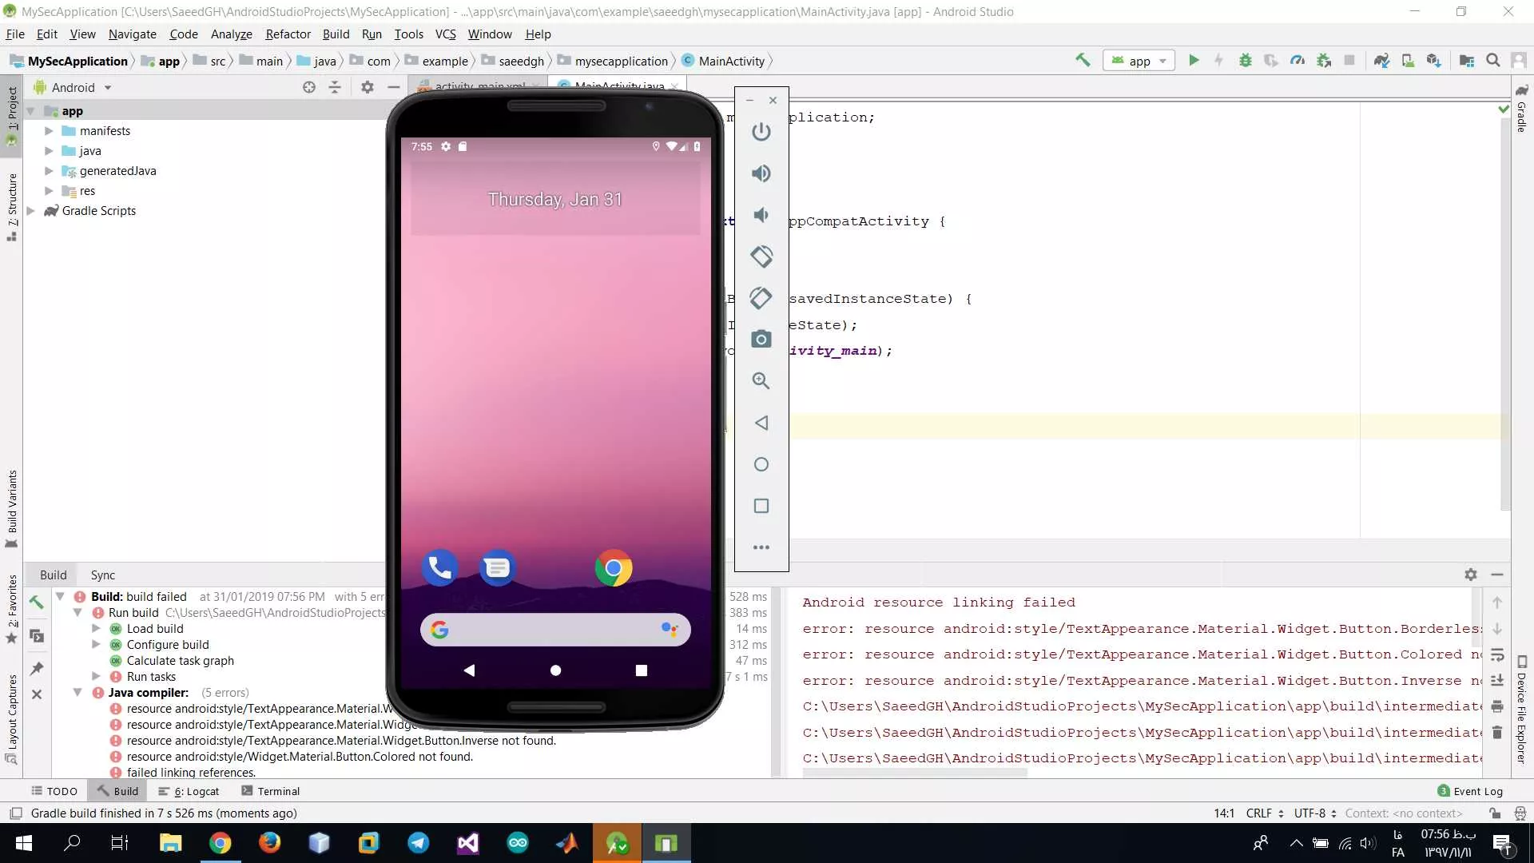Click scroll from source target icon
1534x863 pixels.
[x=309, y=87]
